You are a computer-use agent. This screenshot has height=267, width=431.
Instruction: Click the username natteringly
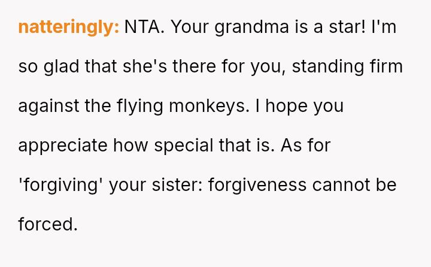[x=69, y=27]
